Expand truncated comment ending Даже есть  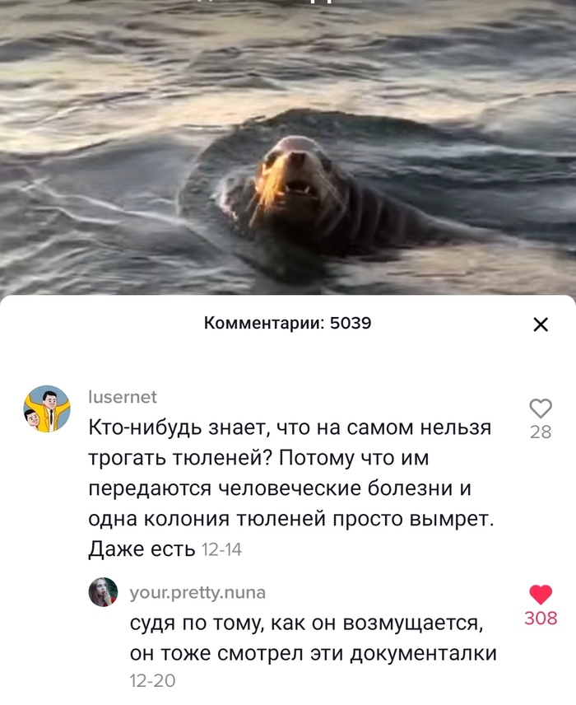pyautogui.click(x=142, y=549)
